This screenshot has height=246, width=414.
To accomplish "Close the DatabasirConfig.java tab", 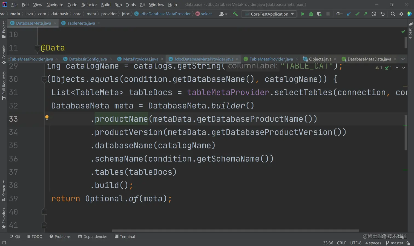I will (111, 59).
